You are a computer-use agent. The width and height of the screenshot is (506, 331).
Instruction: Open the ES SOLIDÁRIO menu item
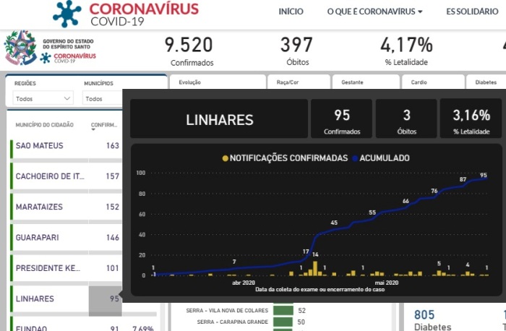(472, 12)
